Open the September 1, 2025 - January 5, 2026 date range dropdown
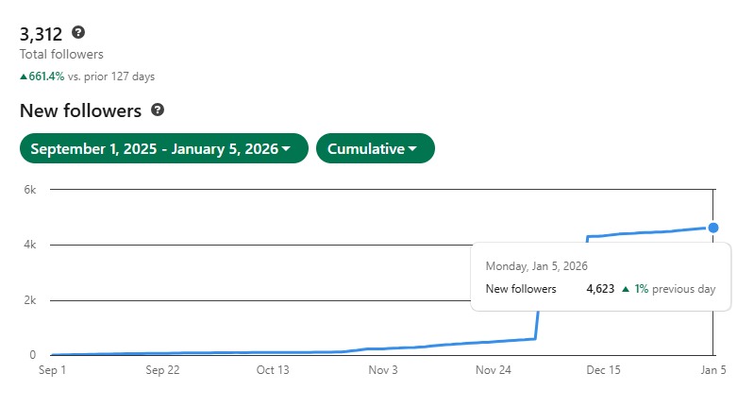This screenshot has height=407, width=754. [x=163, y=148]
